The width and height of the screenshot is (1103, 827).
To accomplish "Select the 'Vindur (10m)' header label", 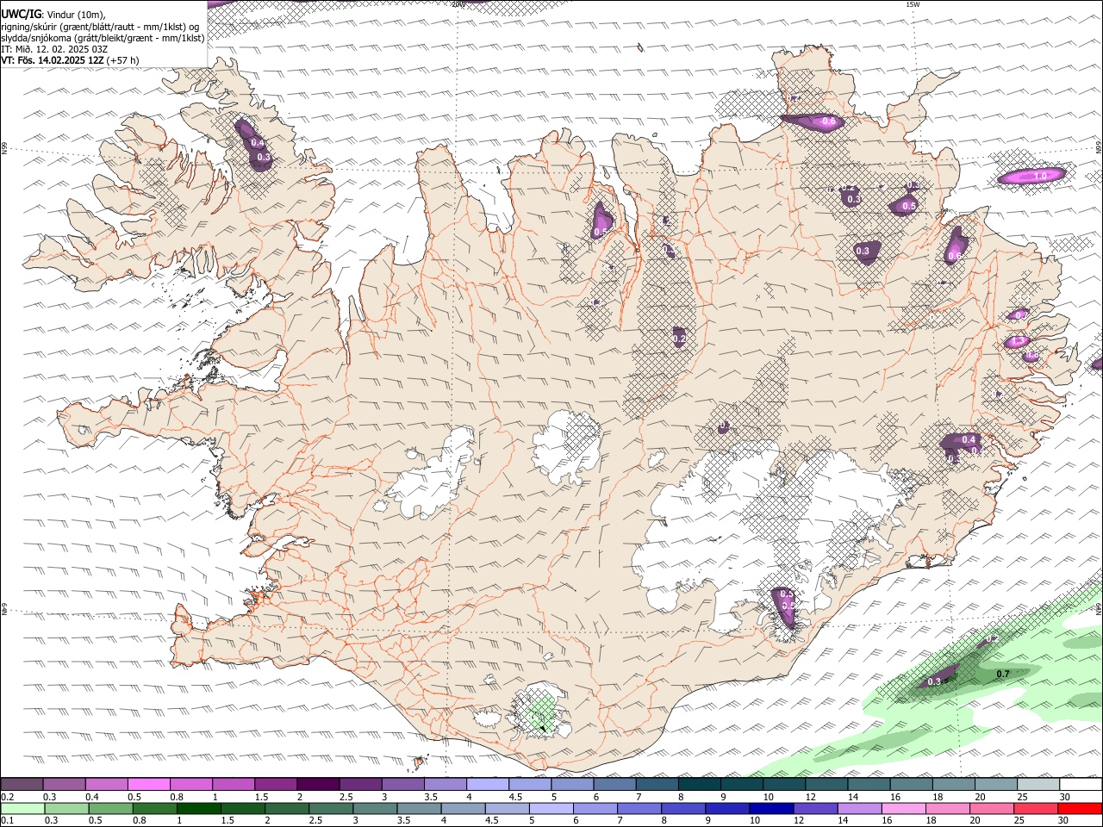I will click(74, 15).
